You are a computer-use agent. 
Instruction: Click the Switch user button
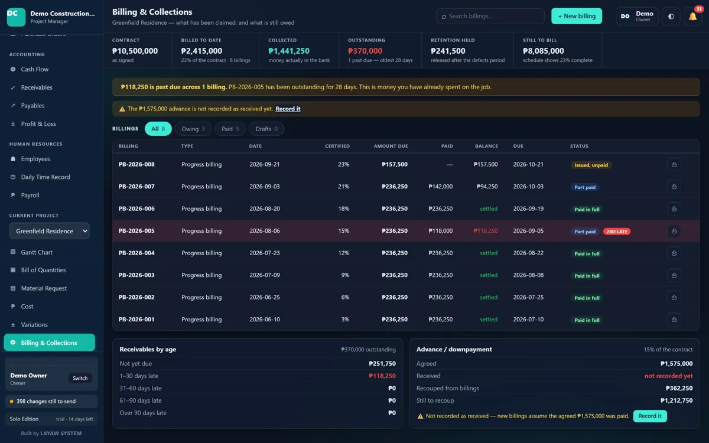(80, 378)
